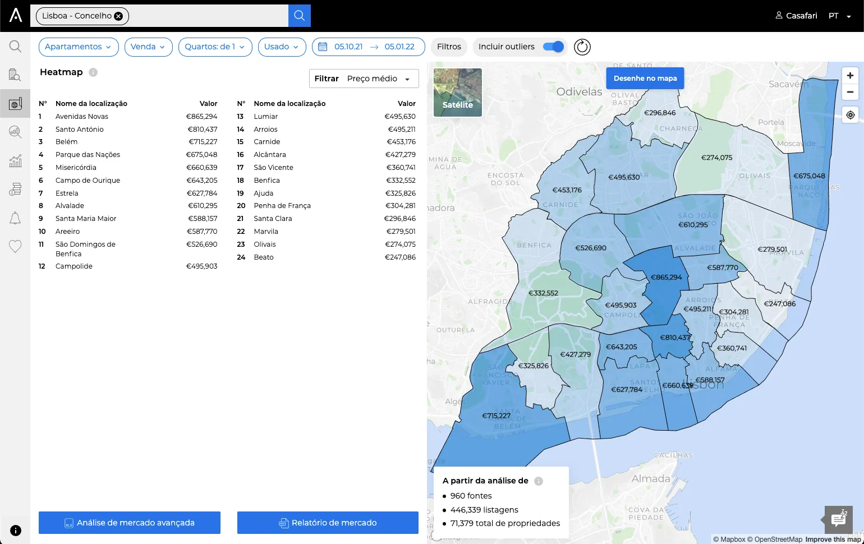
Task: Open the date range picker 05.10.21 to 05.01.22
Action: coord(369,47)
